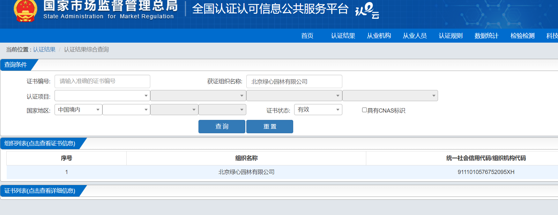Expand the 证书状态 dropdown showing 有效
The image size is (558, 215).
318,110
